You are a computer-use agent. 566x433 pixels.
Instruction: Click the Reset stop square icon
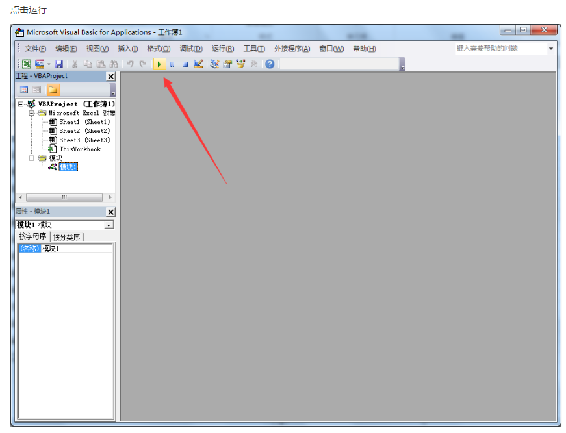click(185, 64)
